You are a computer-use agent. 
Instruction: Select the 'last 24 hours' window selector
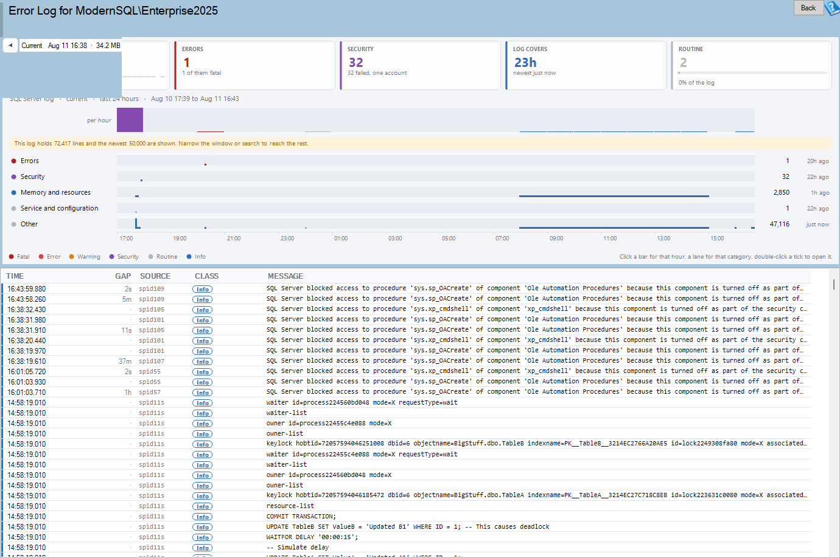point(120,99)
